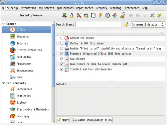Open the Applications menu
Viewport: 167px width, 125px height.
coord(65,8)
